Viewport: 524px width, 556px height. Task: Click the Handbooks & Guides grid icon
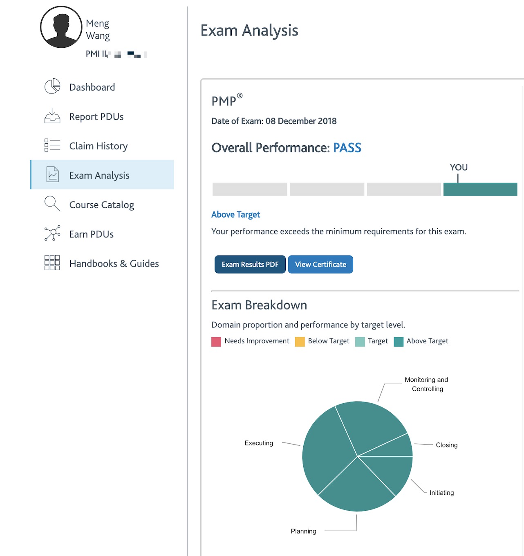point(52,263)
